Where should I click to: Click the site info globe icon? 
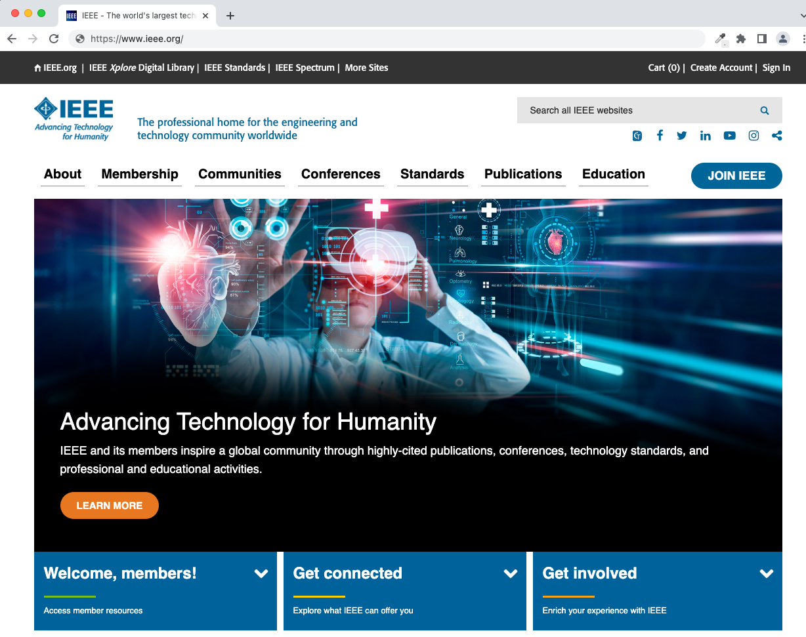coord(80,39)
